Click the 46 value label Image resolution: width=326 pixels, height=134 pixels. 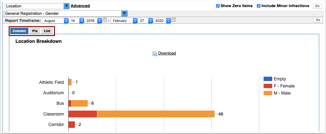coord(221,114)
